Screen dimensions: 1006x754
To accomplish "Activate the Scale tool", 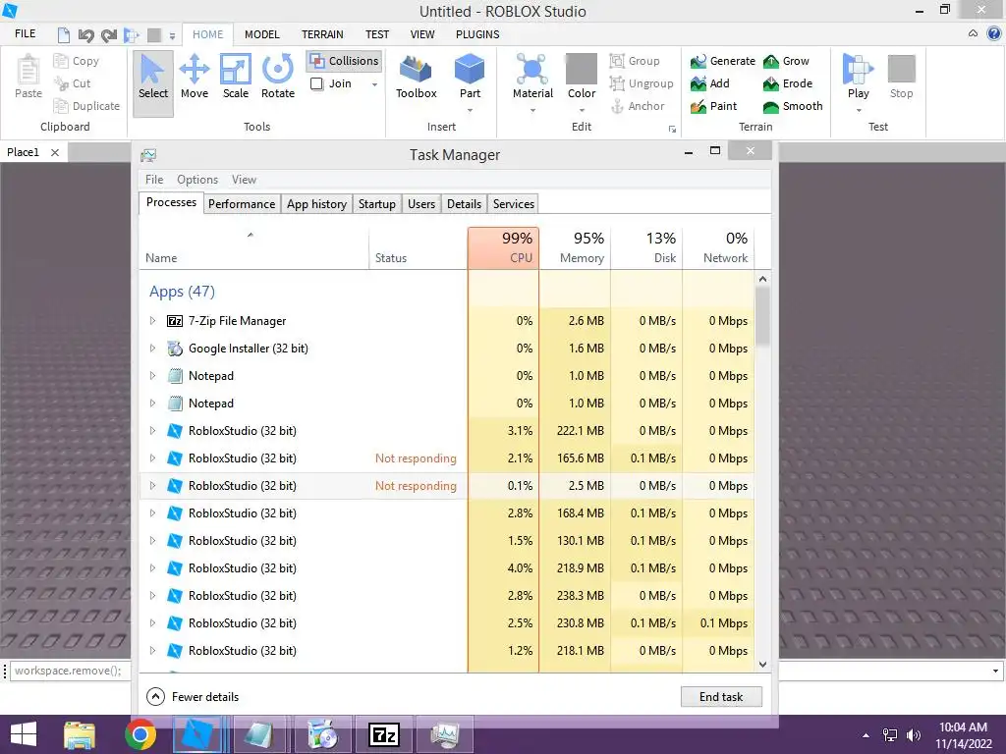I will tap(236, 78).
